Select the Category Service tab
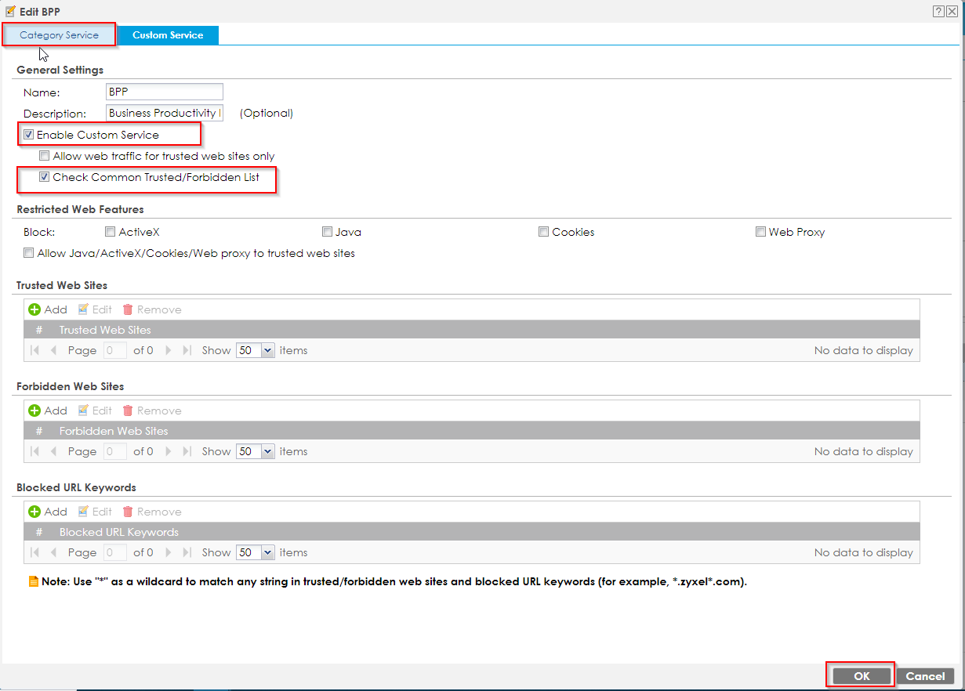Viewport: 965px width, 691px height. (x=58, y=34)
